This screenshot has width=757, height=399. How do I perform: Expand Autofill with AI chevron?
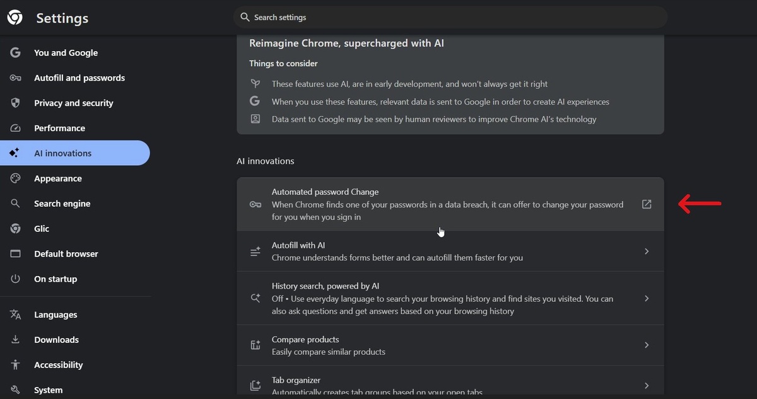pos(647,252)
